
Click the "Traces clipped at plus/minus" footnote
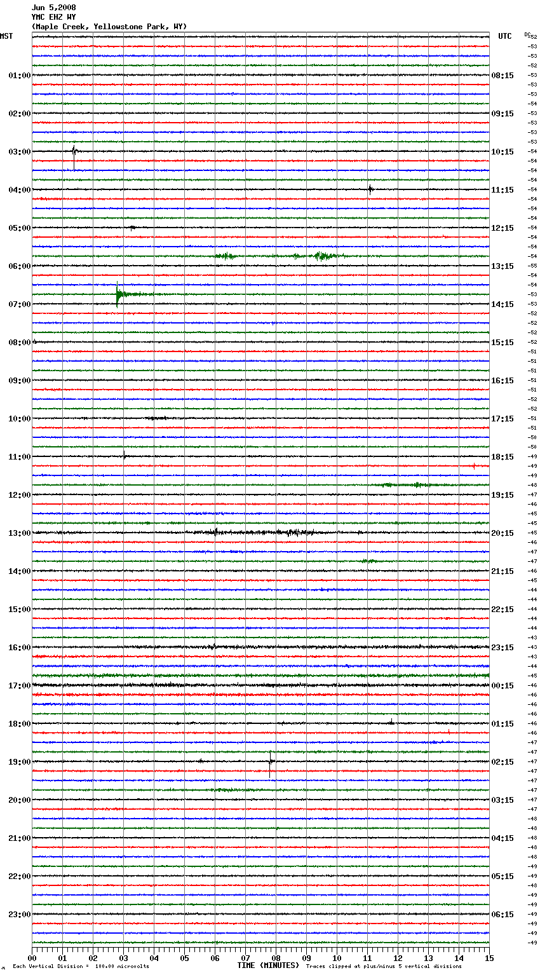[384, 966]
